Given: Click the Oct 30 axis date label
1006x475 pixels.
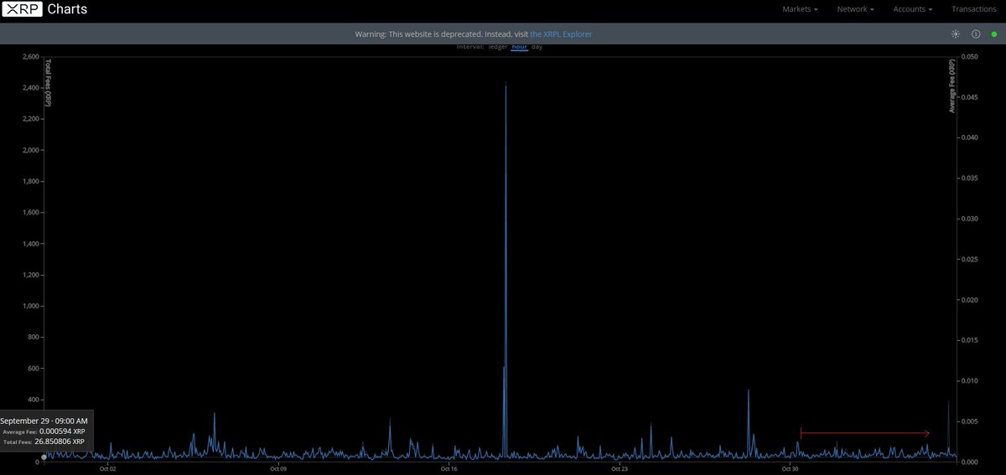Looking at the screenshot, I should pos(789,469).
